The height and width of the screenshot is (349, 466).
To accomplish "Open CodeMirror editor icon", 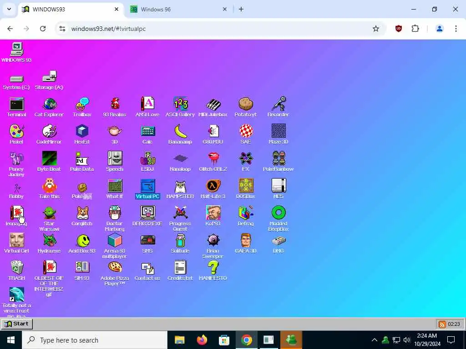I will 49,134.
